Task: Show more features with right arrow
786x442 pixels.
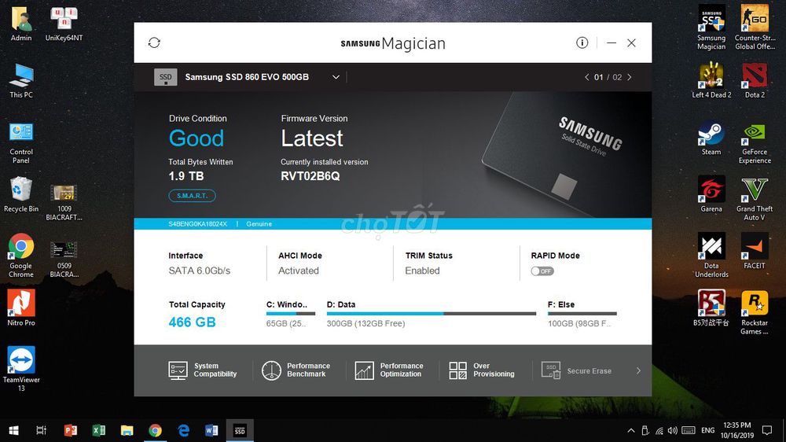Action: (638, 370)
